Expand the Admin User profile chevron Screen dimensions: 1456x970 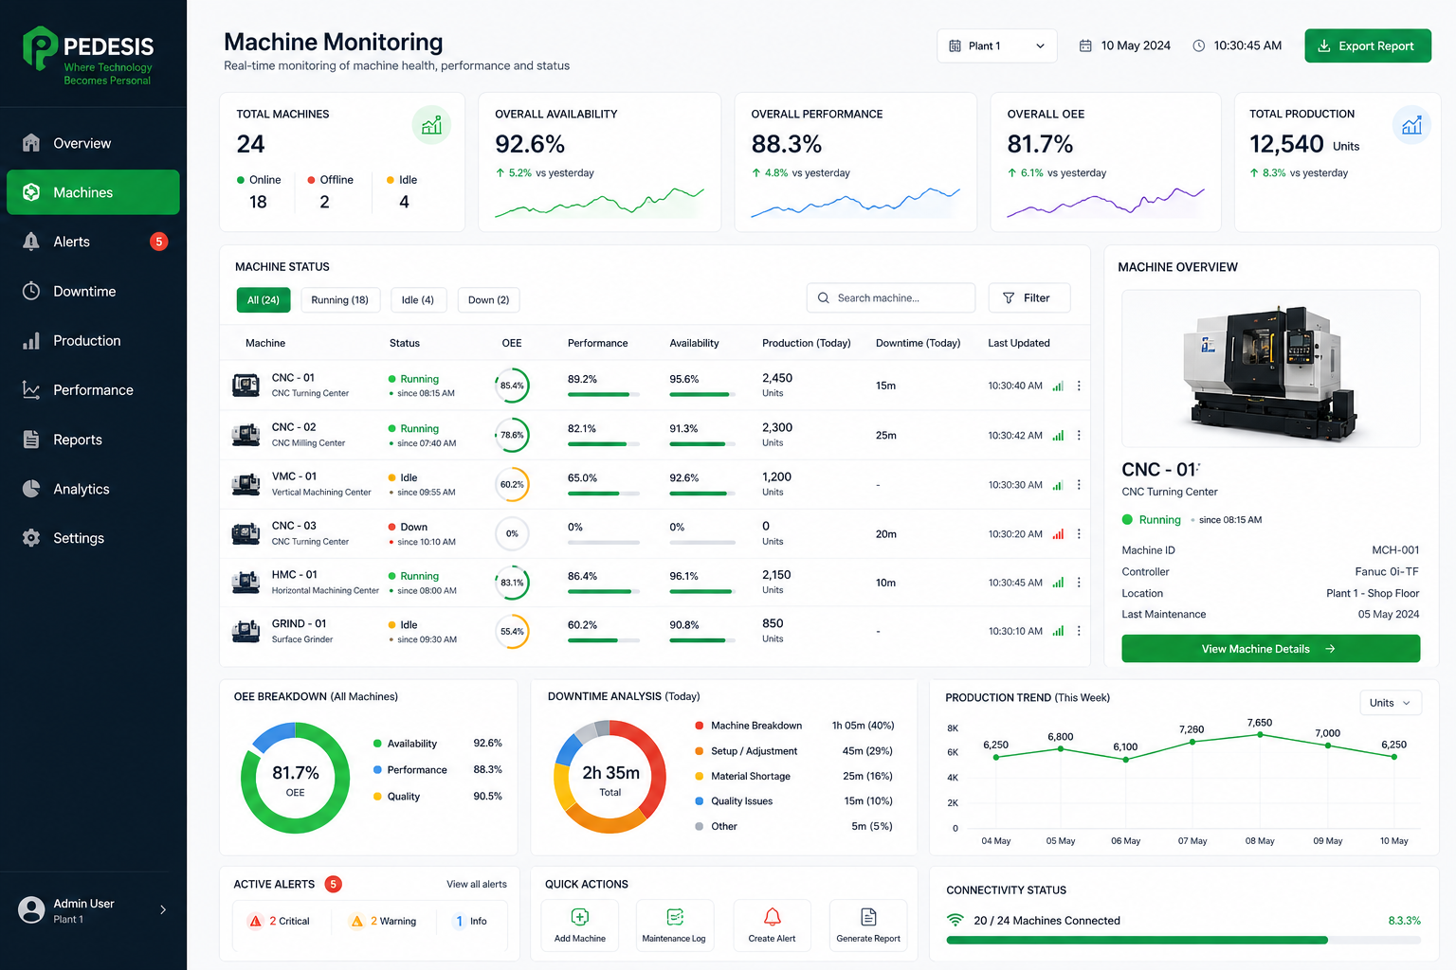163,910
